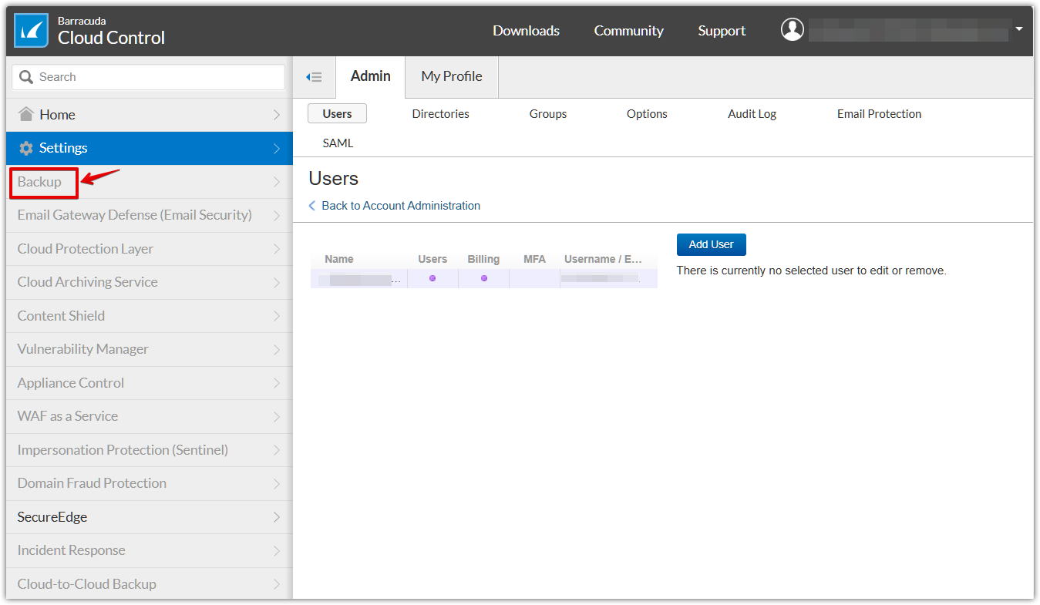Screen dimensions: 1040x605
Task: Expand the Cloud Archiving Service chevron
Action: (277, 282)
